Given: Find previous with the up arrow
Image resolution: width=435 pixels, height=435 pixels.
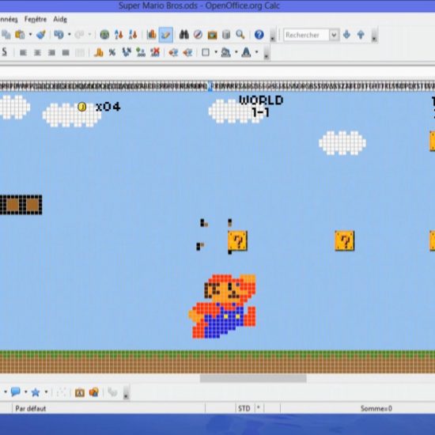Looking at the screenshot, I should click(x=361, y=35).
